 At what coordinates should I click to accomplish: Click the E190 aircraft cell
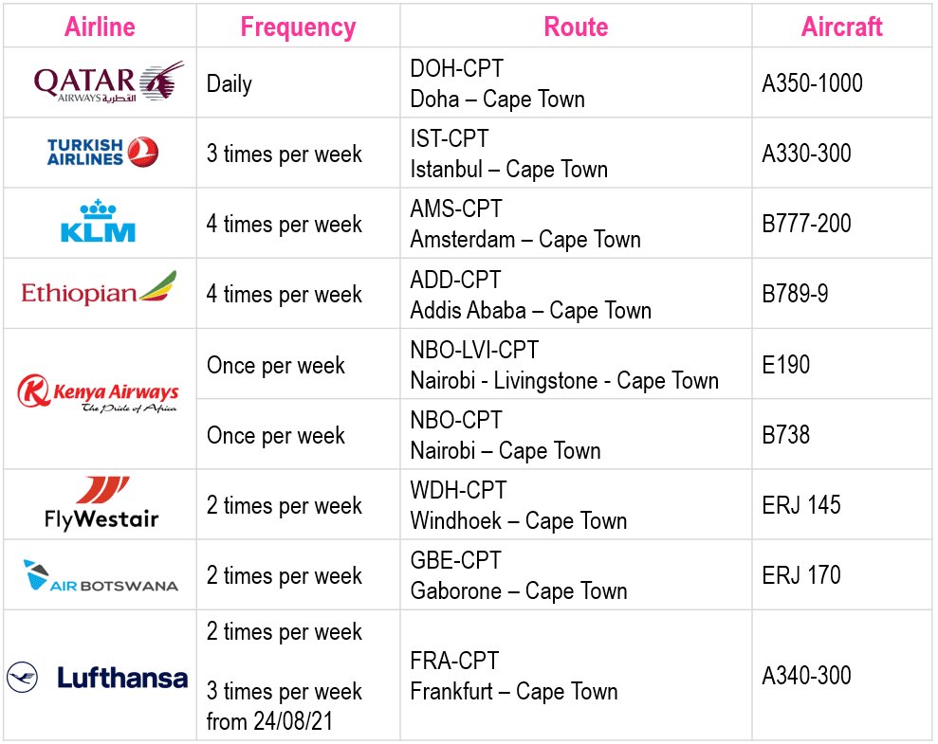pyautogui.click(x=841, y=364)
